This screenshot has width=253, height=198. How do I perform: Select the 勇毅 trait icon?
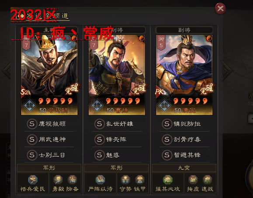58,180
